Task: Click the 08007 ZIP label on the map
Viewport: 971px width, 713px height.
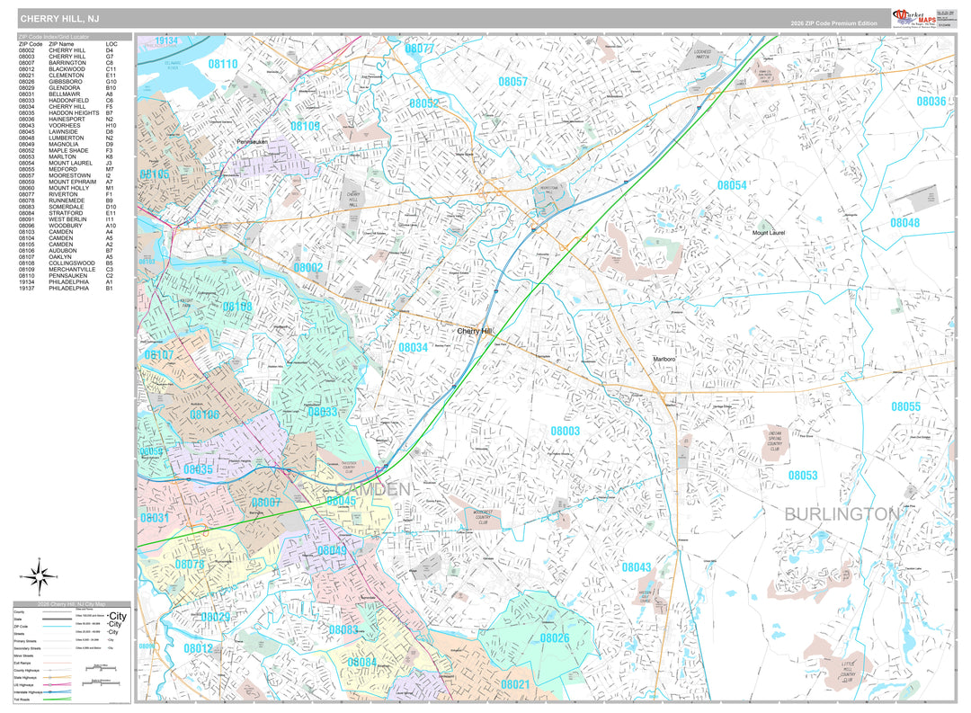Action: tap(266, 503)
